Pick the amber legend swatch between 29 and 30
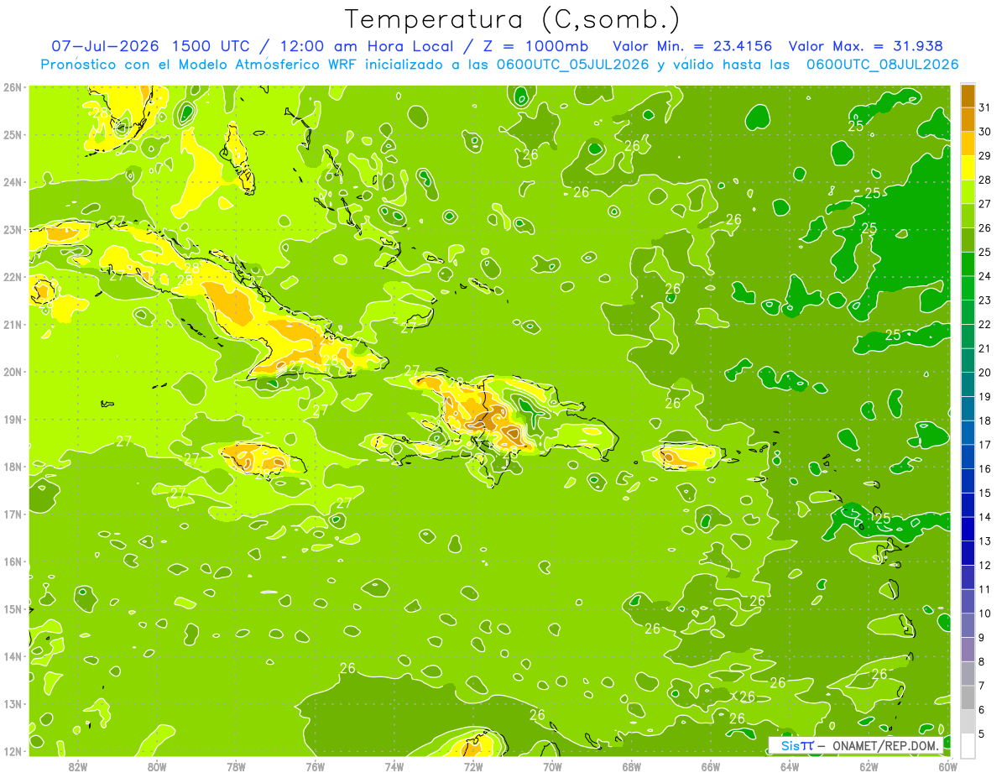The height and width of the screenshot is (778, 1007). [x=968, y=143]
